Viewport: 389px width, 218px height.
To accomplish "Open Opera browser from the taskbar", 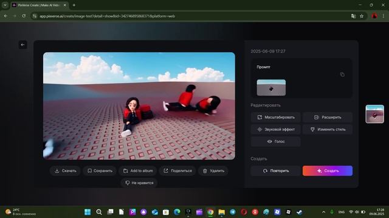I will [244, 212].
